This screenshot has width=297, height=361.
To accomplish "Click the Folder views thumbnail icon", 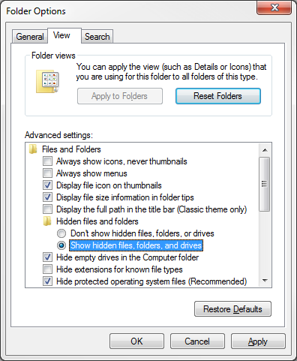I will click(x=47, y=82).
